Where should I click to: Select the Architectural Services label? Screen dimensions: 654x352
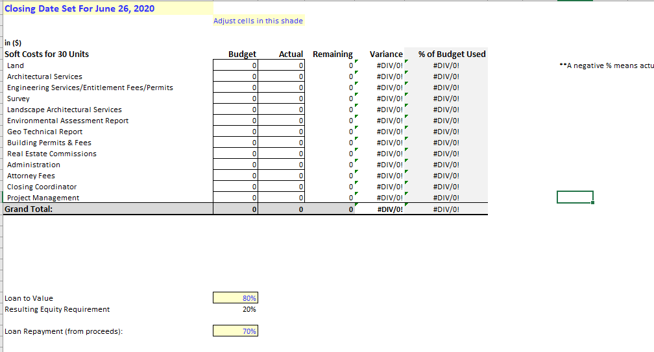45,76
